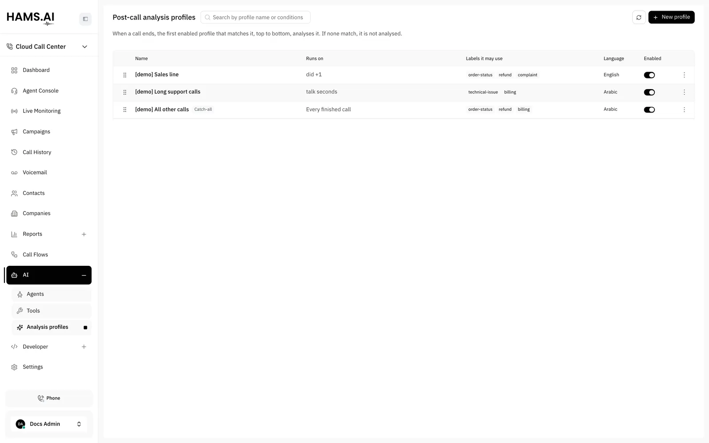
Task: Click the Sales line drag handle
Action: [125, 75]
